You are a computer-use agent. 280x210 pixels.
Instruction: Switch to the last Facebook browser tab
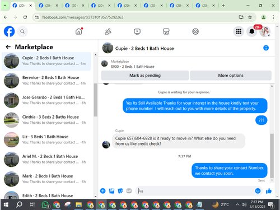(206, 6)
